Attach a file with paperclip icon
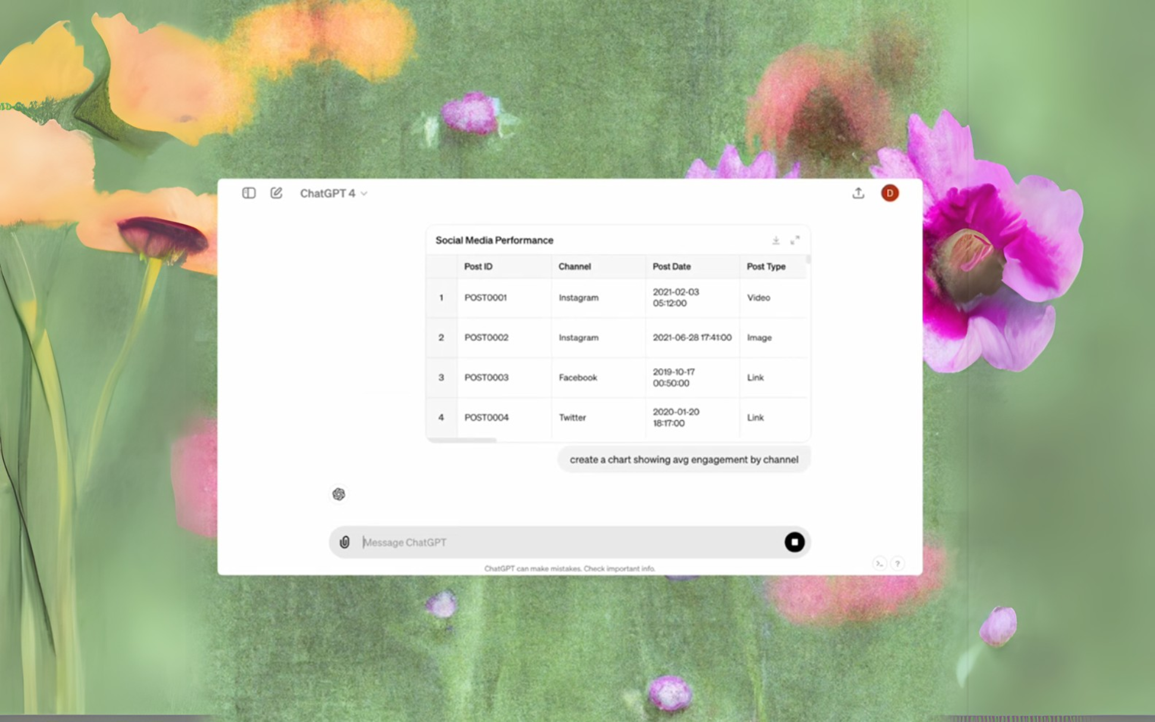This screenshot has width=1155, height=722. pyautogui.click(x=345, y=542)
